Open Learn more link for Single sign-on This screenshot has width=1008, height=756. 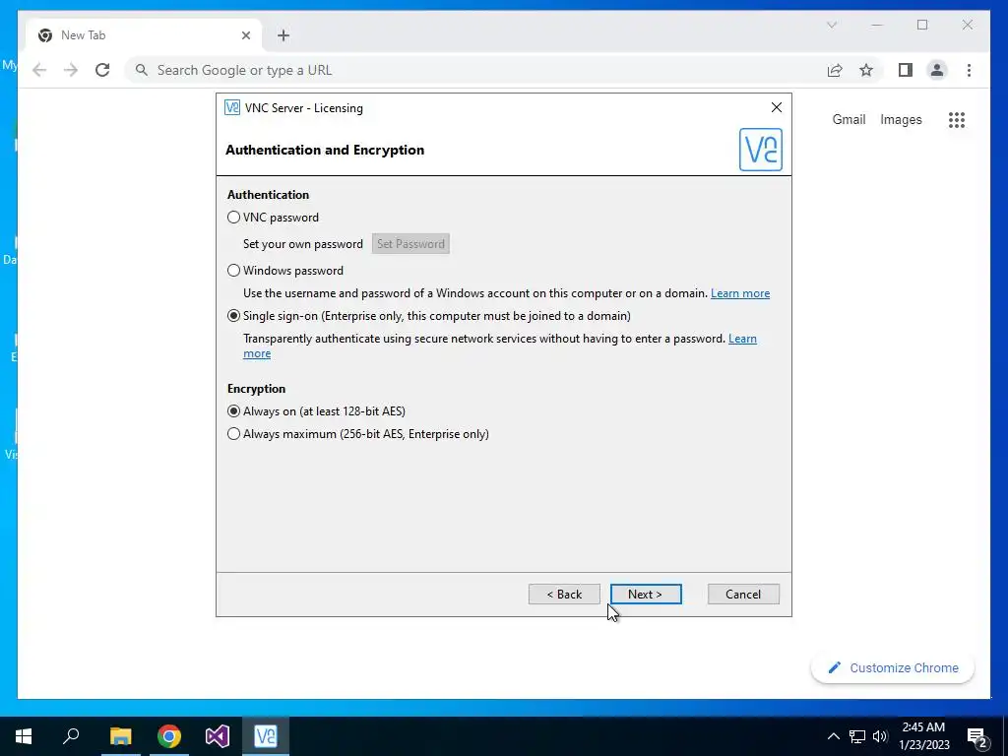point(742,339)
